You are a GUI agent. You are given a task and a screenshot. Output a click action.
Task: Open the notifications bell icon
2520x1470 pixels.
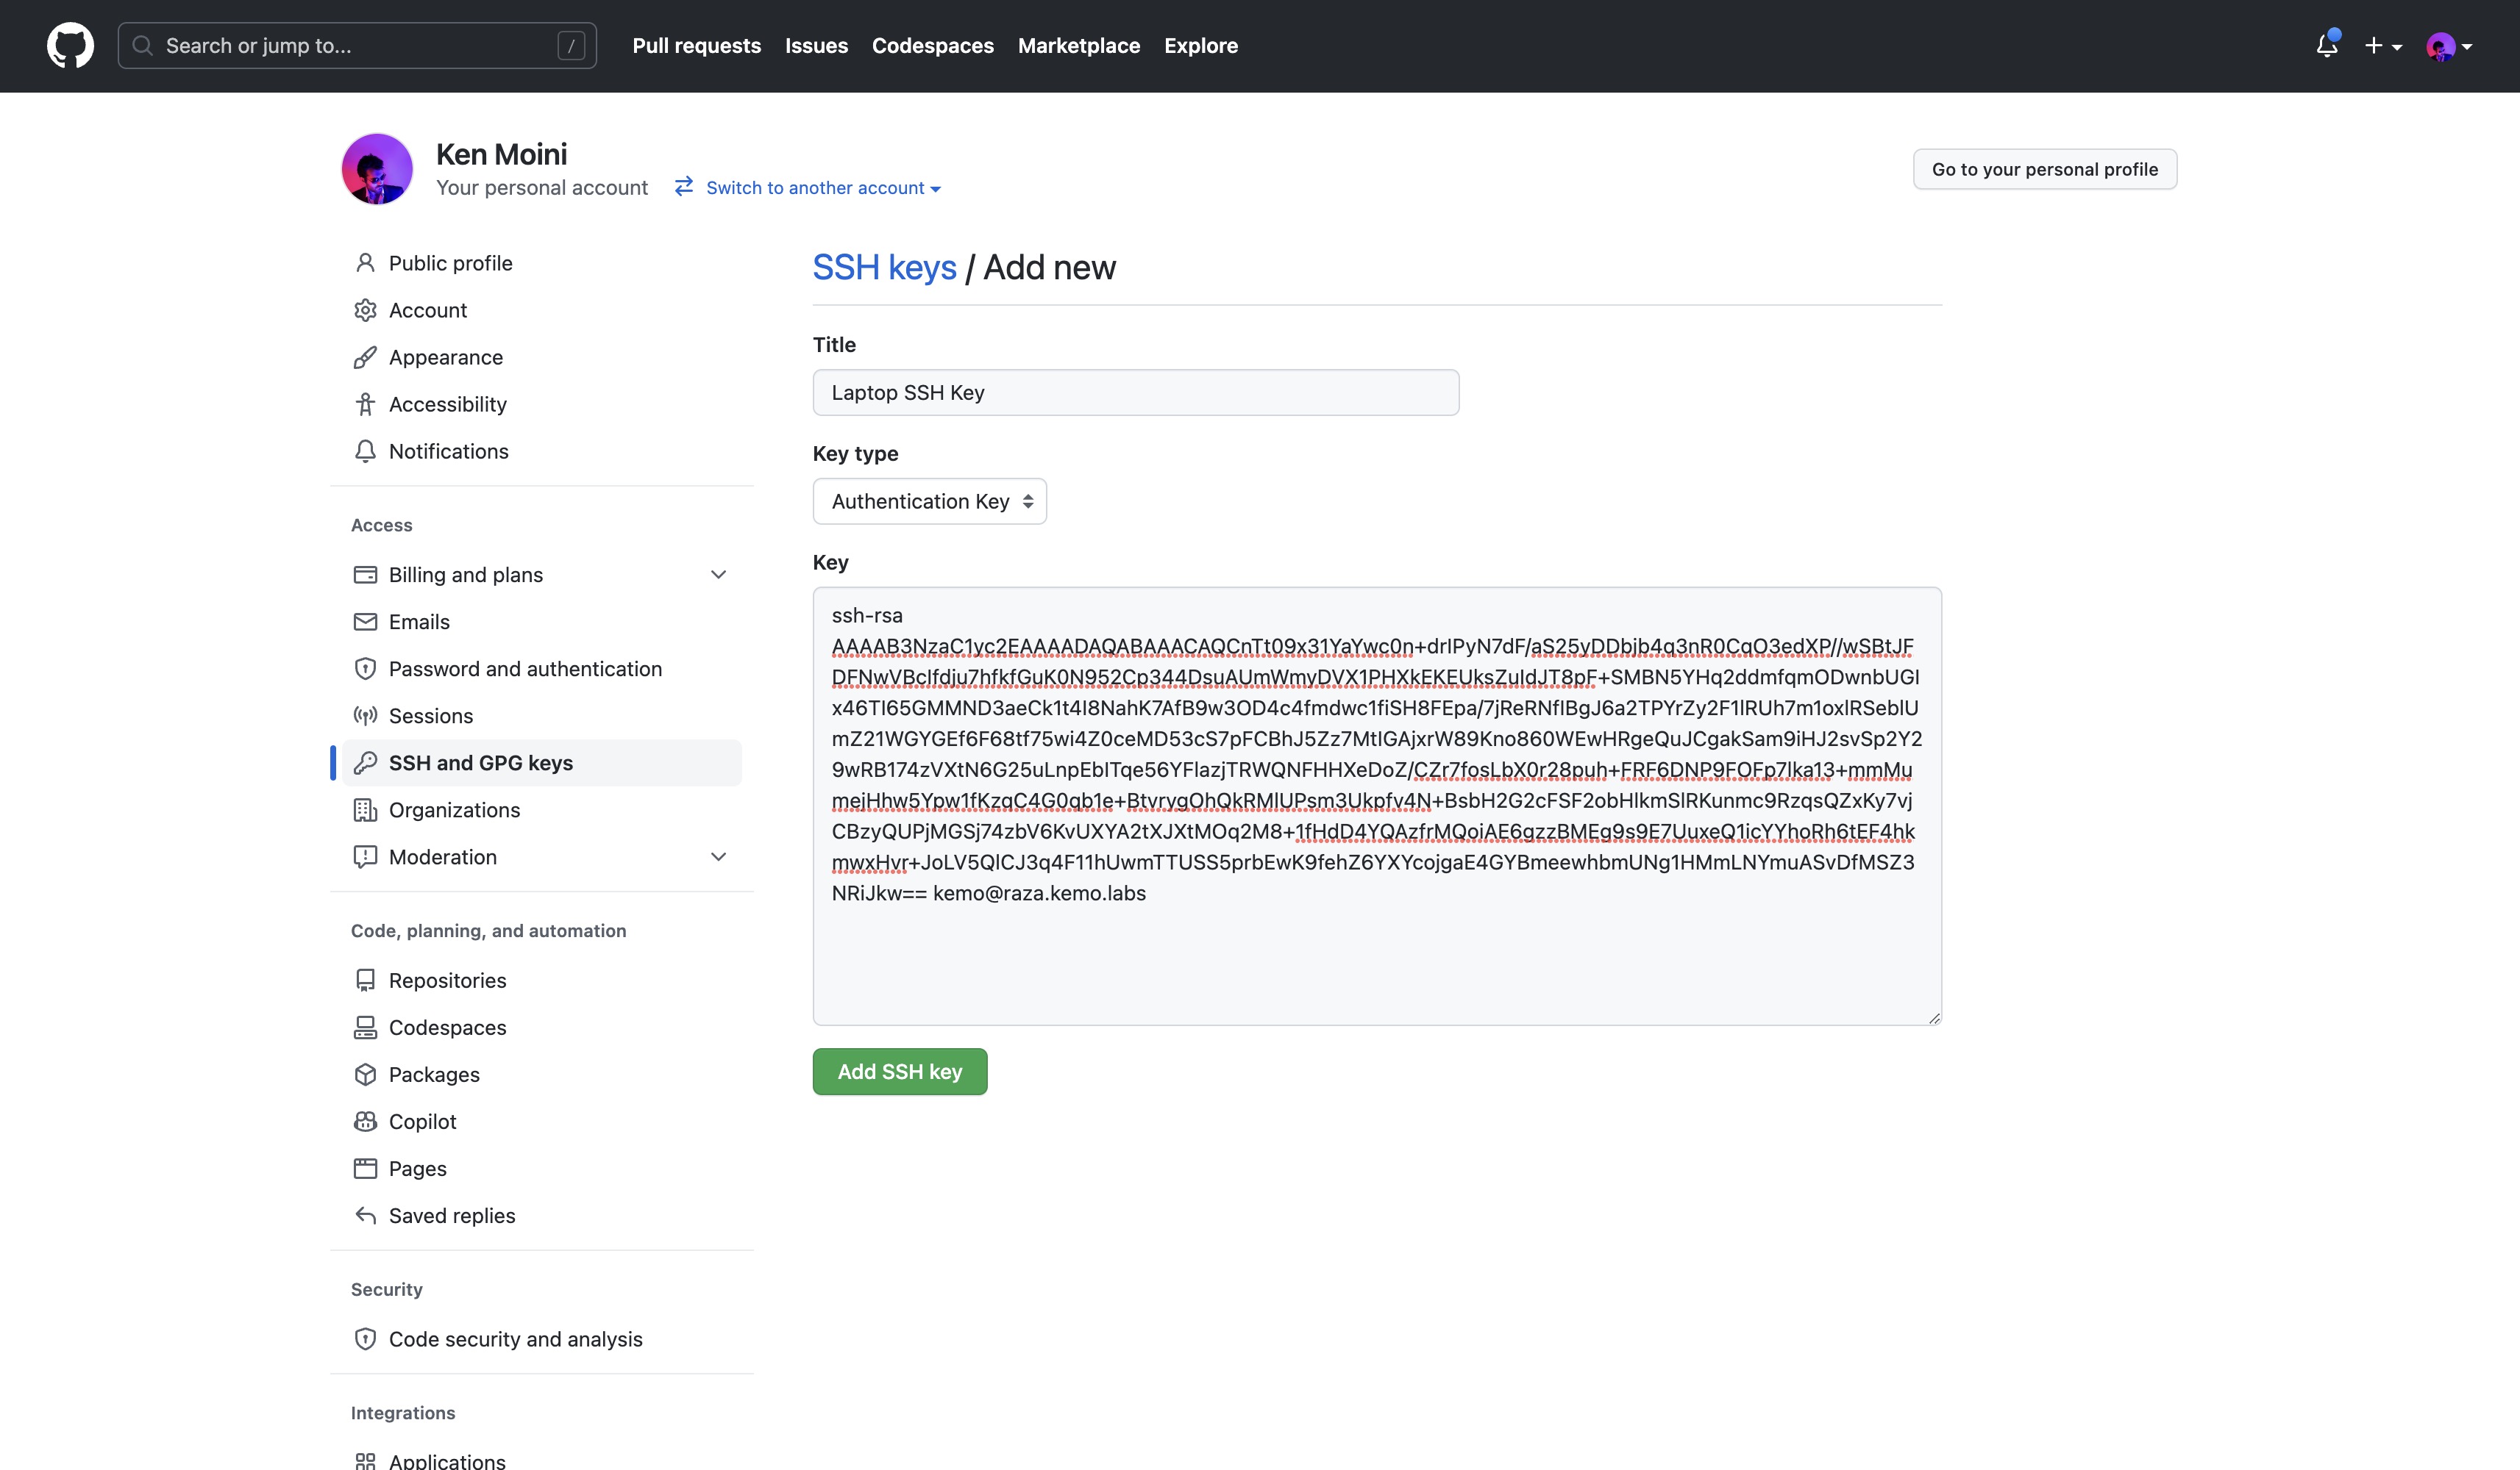point(2326,45)
